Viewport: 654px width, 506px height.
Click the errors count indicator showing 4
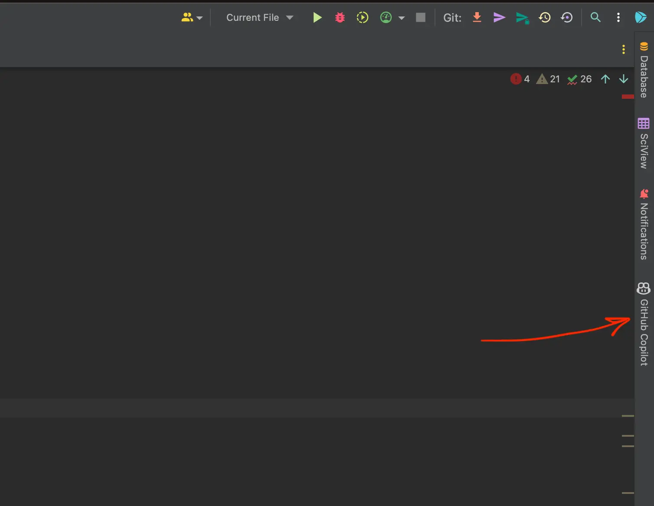tap(520, 79)
